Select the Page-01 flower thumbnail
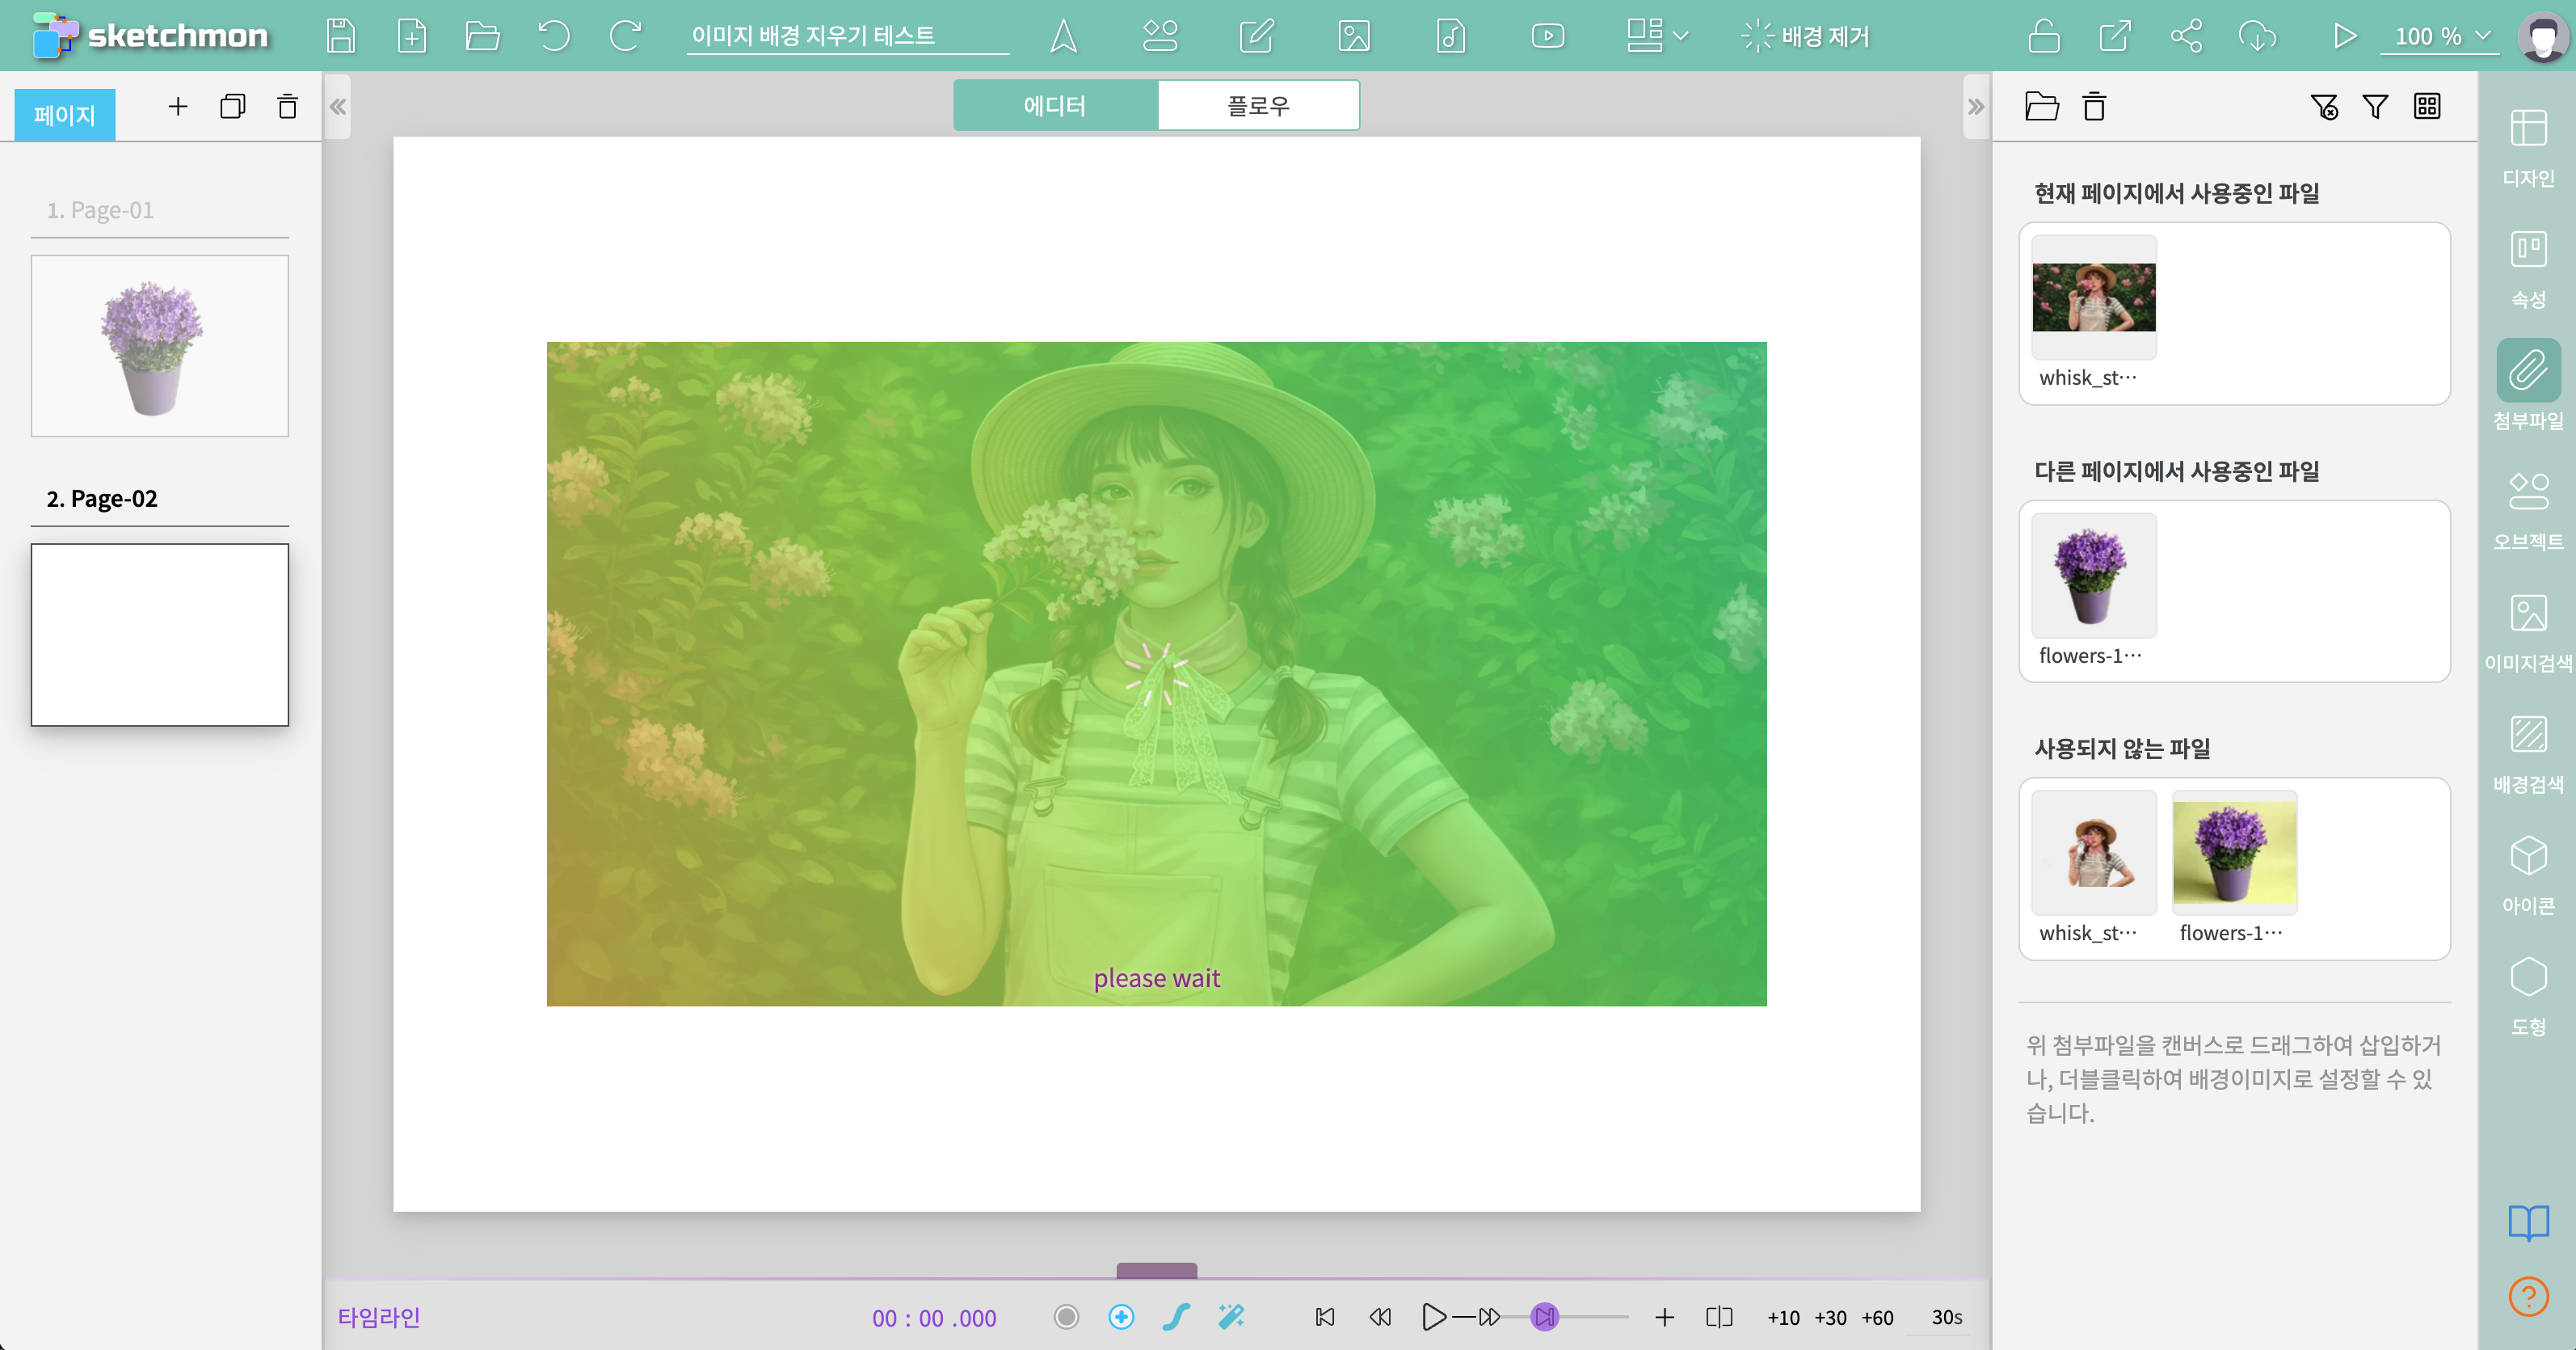Screen dimensions: 2576x1350 [x=160, y=345]
